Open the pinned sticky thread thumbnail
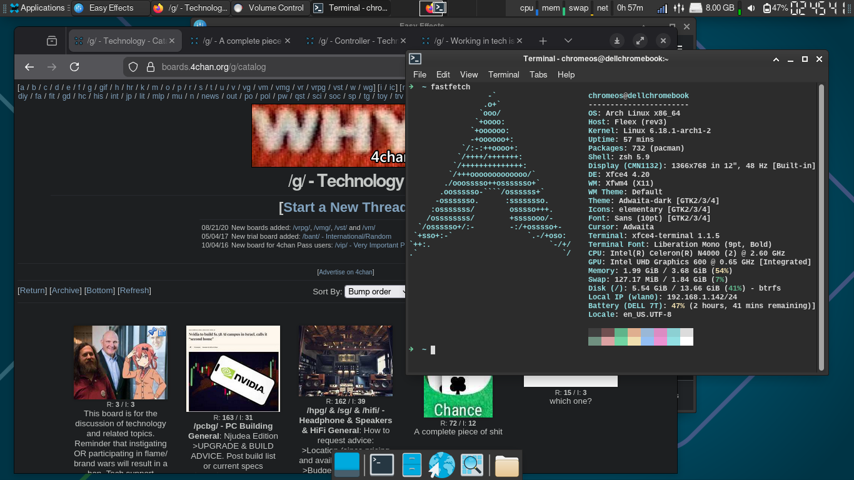This screenshot has width=854, height=480. [121, 362]
